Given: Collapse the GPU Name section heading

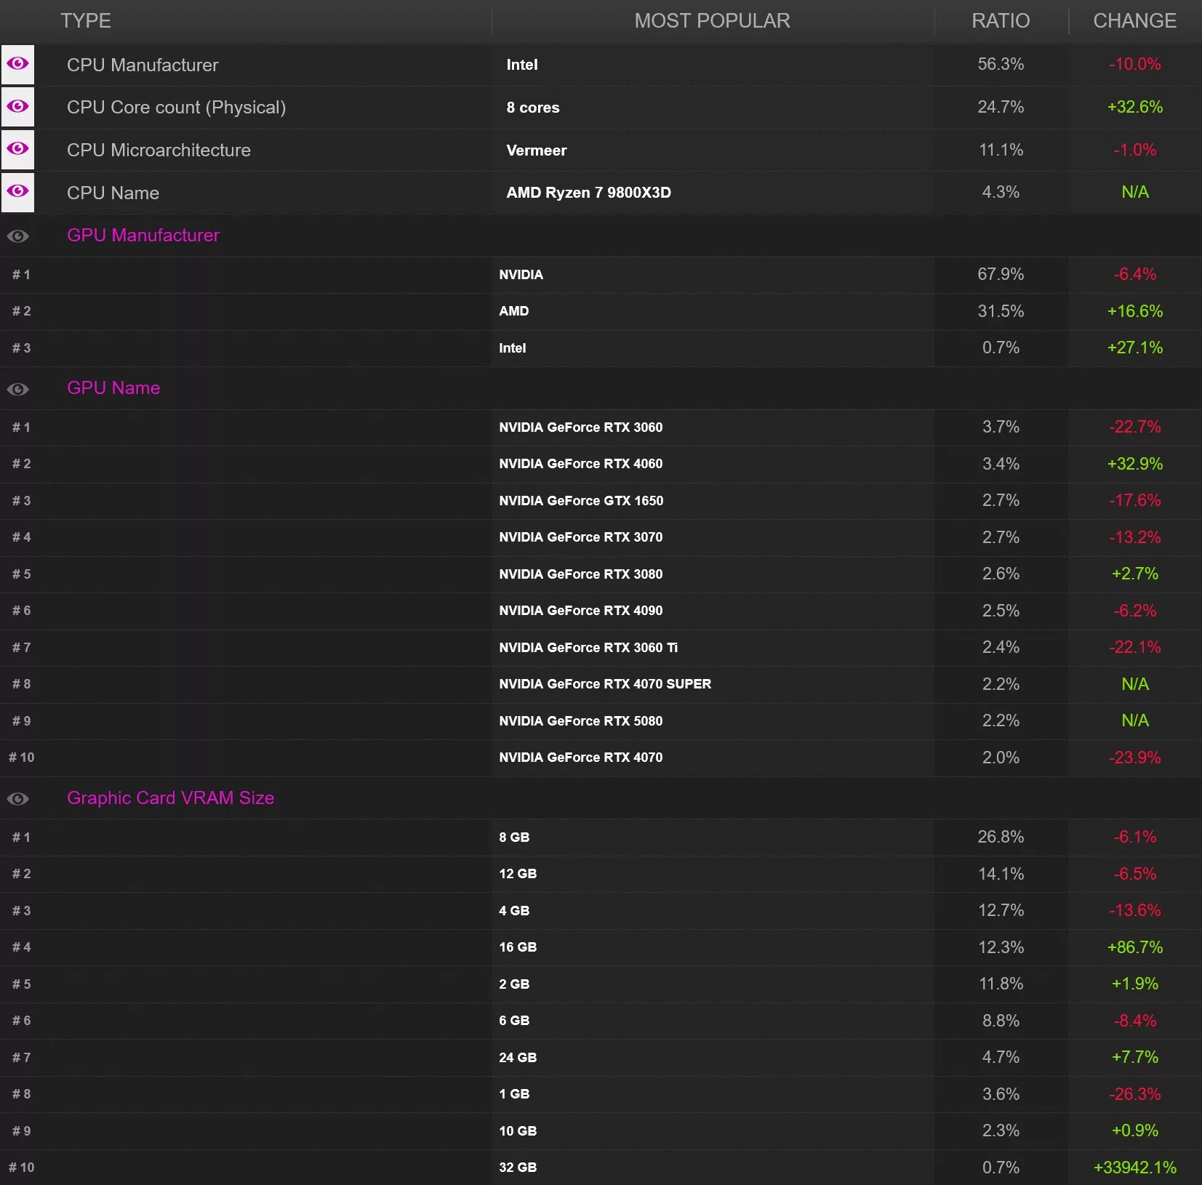Looking at the screenshot, I should [x=113, y=388].
